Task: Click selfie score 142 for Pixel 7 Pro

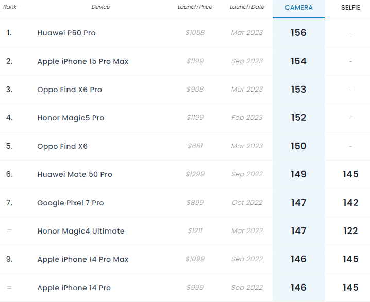Action: pyautogui.click(x=350, y=203)
